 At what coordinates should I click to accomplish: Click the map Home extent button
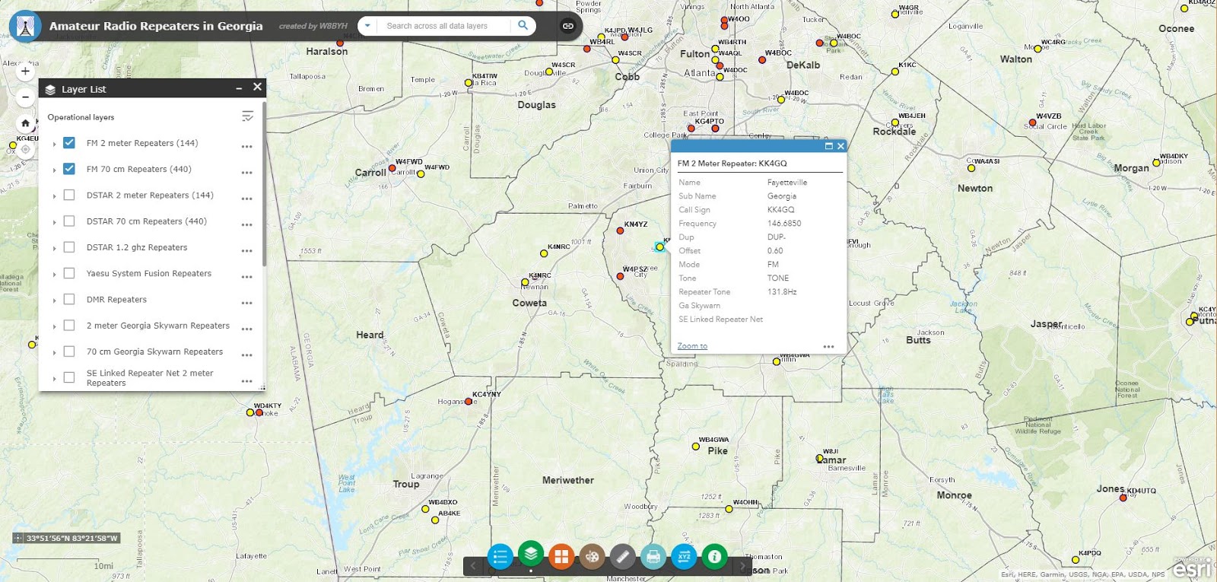pyautogui.click(x=25, y=123)
